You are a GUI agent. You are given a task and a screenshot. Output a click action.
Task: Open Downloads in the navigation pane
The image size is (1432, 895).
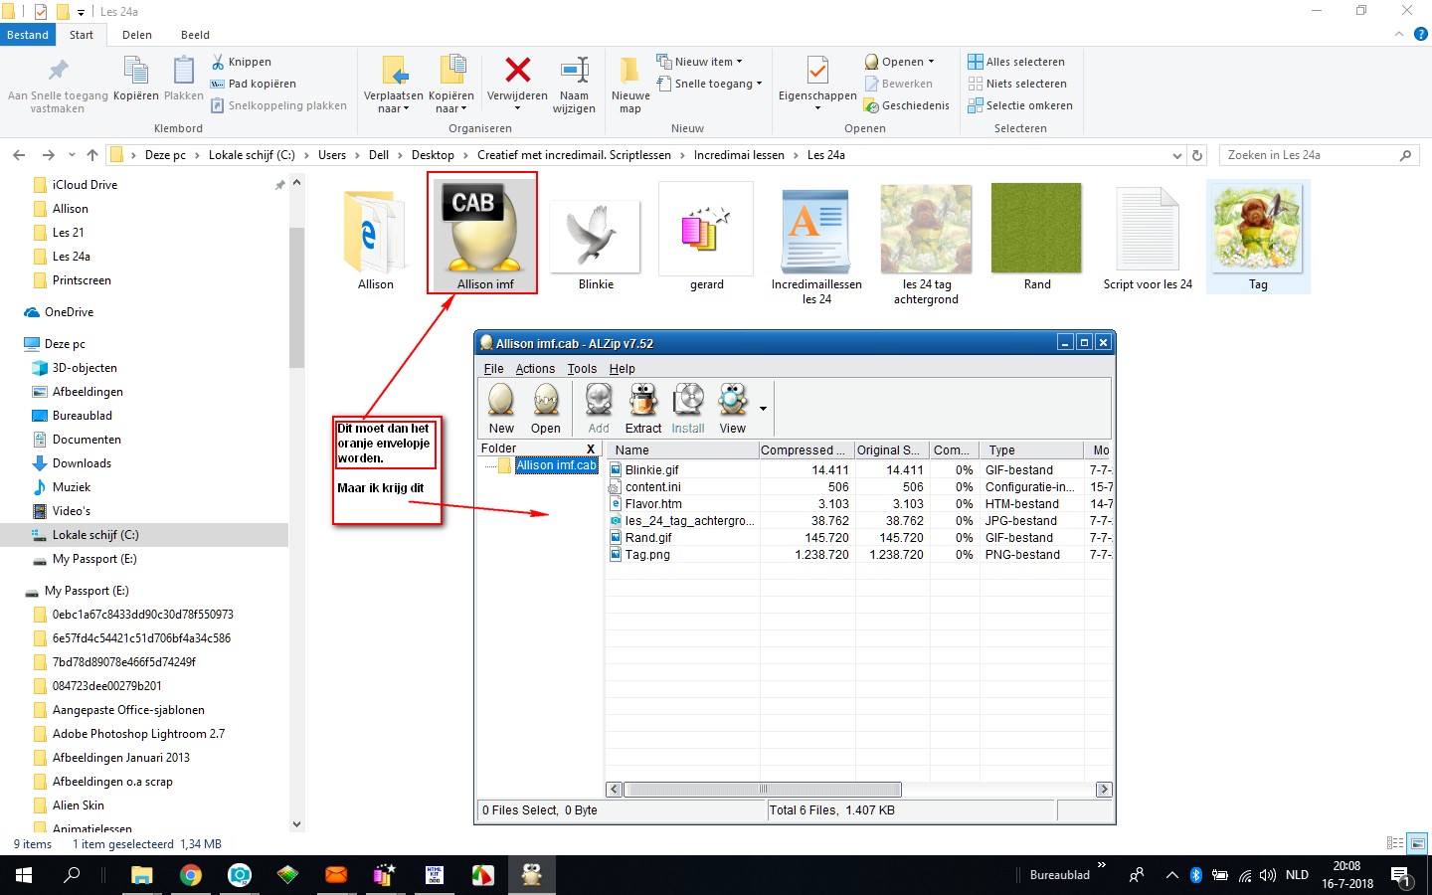coord(82,463)
